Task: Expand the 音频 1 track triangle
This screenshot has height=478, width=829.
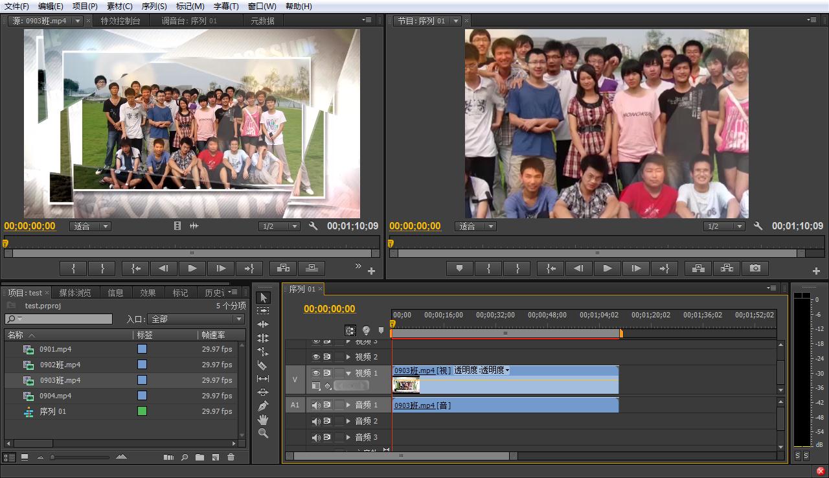Action: point(348,405)
